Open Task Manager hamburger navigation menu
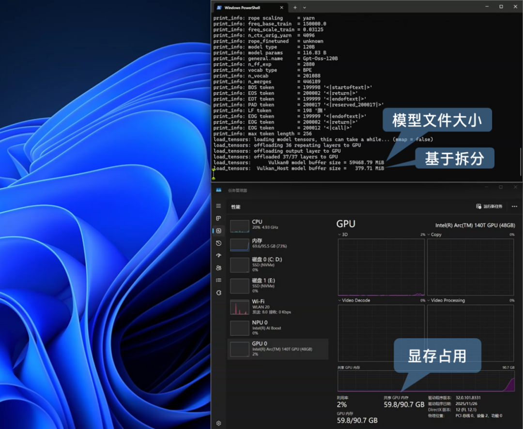Screen dimensions: 523x429 218,206
